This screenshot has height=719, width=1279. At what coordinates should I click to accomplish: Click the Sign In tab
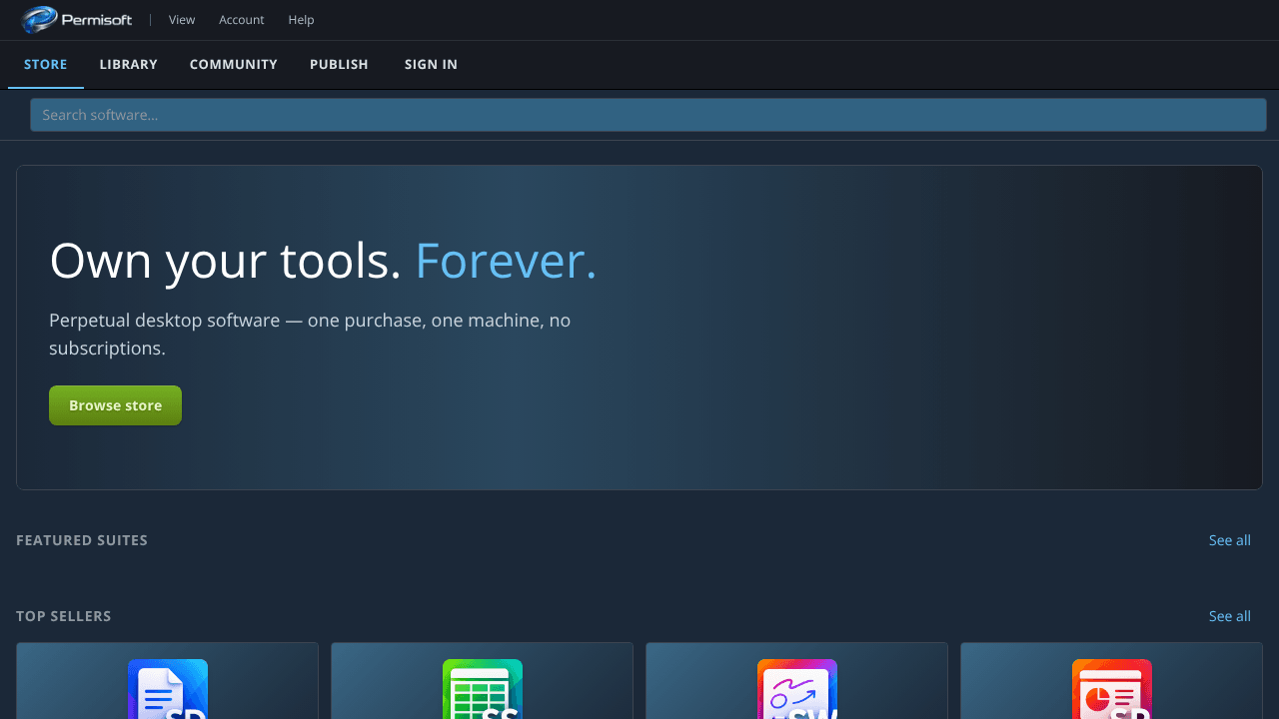pyautogui.click(x=431, y=64)
